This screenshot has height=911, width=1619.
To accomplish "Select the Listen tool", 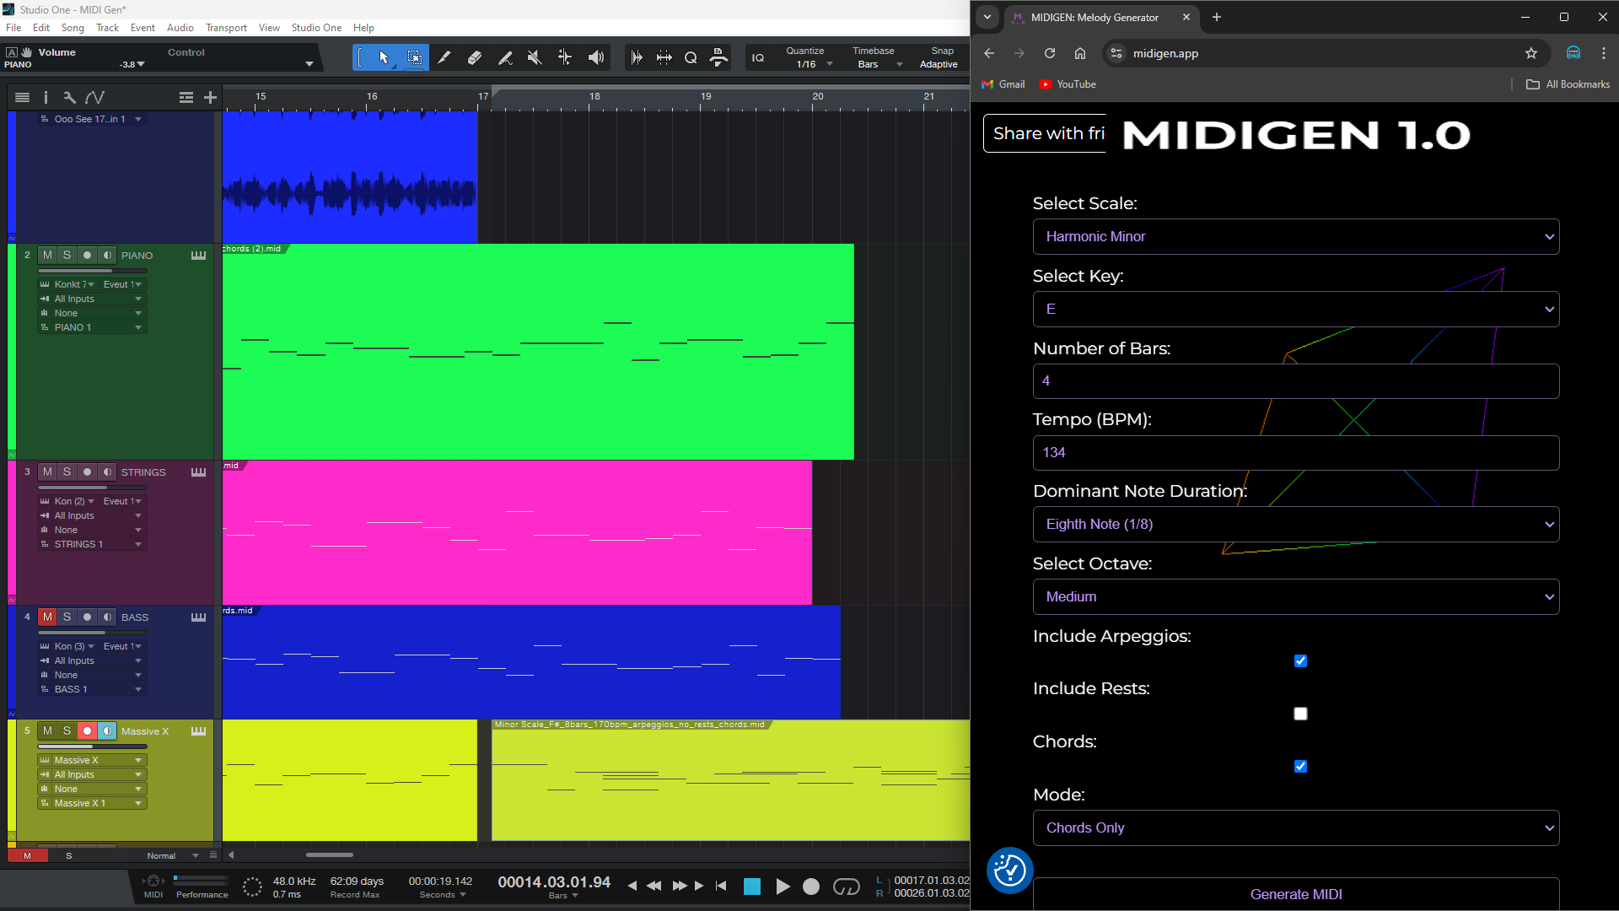I will [x=596, y=57].
